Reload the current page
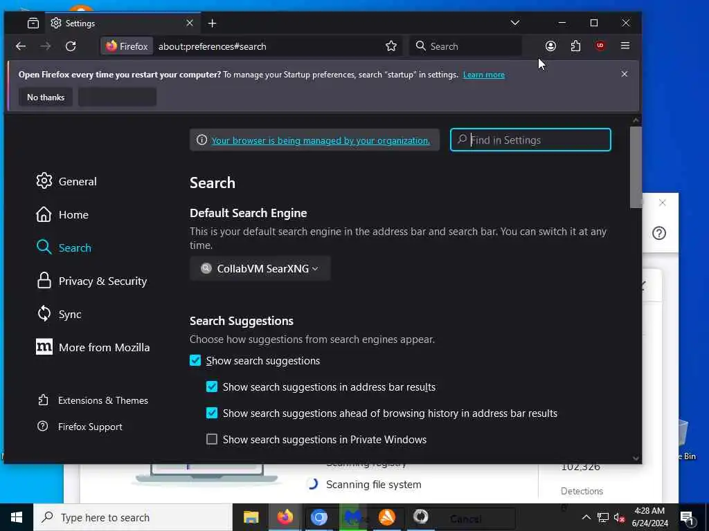709x531 pixels. click(x=71, y=46)
